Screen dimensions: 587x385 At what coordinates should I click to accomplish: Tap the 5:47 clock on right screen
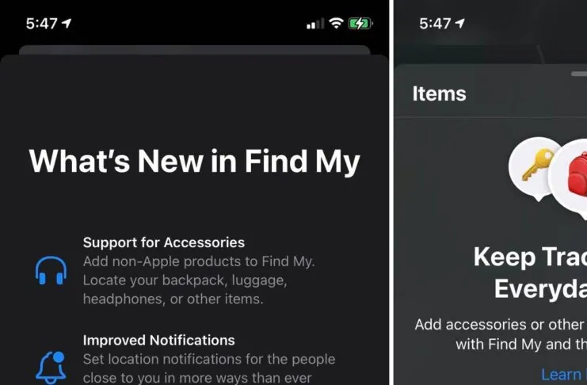pyautogui.click(x=435, y=24)
